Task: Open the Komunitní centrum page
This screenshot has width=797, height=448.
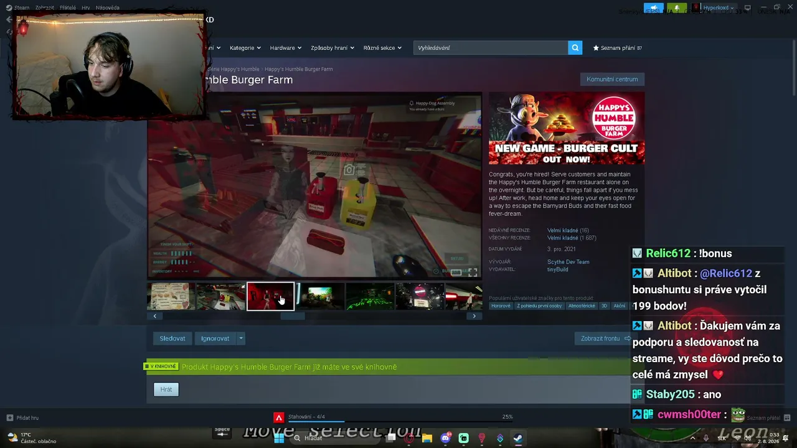Action: tap(612, 79)
